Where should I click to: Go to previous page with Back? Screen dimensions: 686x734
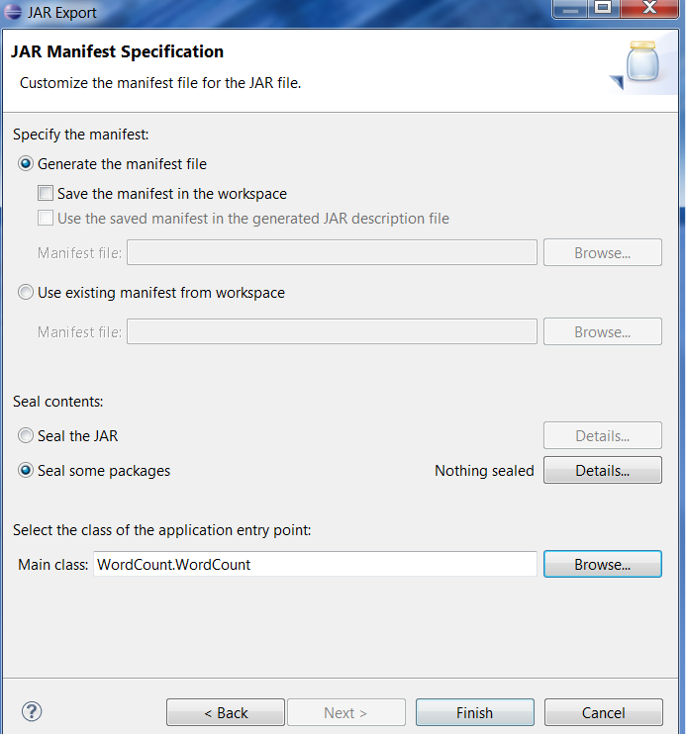tap(226, 713)
